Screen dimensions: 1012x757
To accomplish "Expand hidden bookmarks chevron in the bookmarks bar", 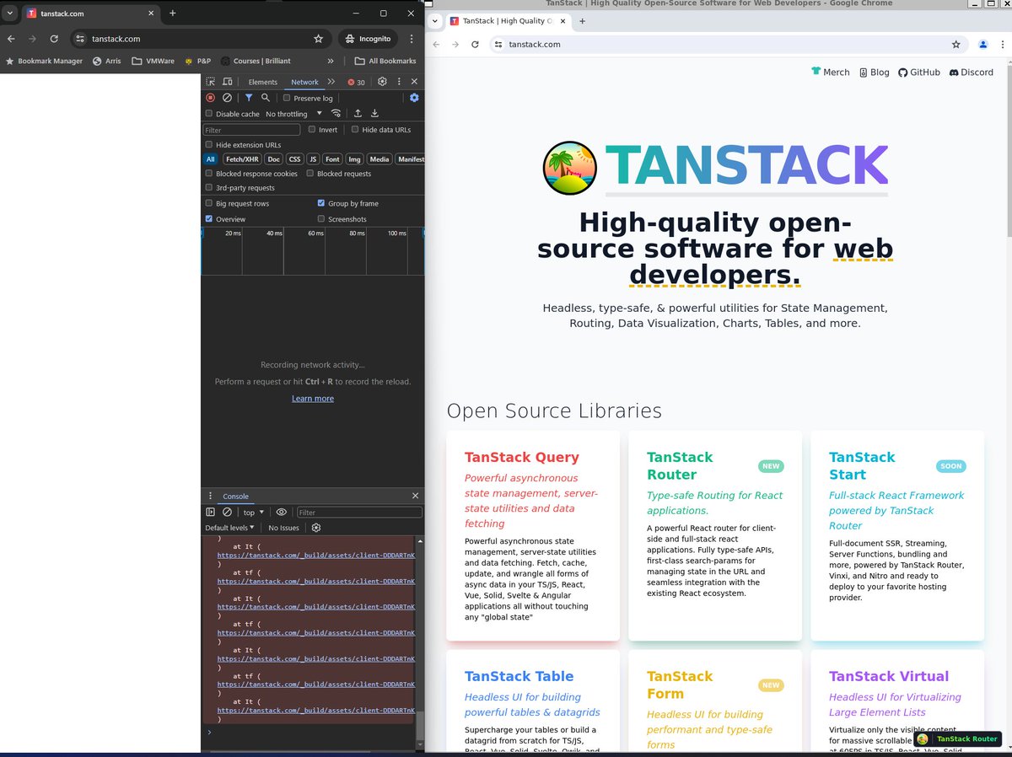I will pos(331,61).
